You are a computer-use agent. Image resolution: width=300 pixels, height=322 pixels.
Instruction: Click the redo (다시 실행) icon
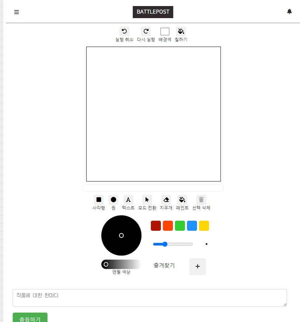pos(146,32)
